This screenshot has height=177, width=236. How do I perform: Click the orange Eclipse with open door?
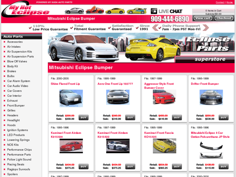point(95,10)
